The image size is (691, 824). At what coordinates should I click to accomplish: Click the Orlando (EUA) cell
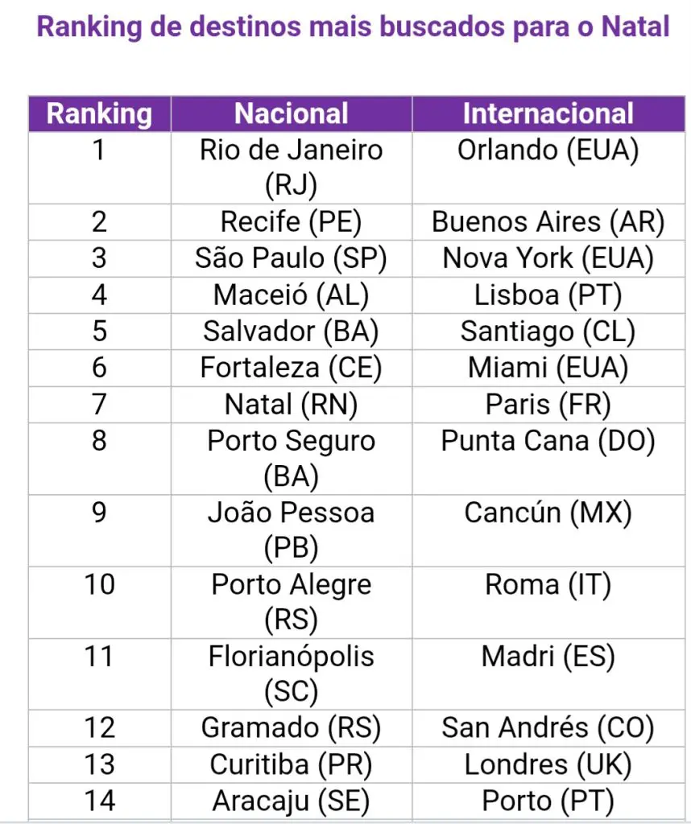coord(548,167)
